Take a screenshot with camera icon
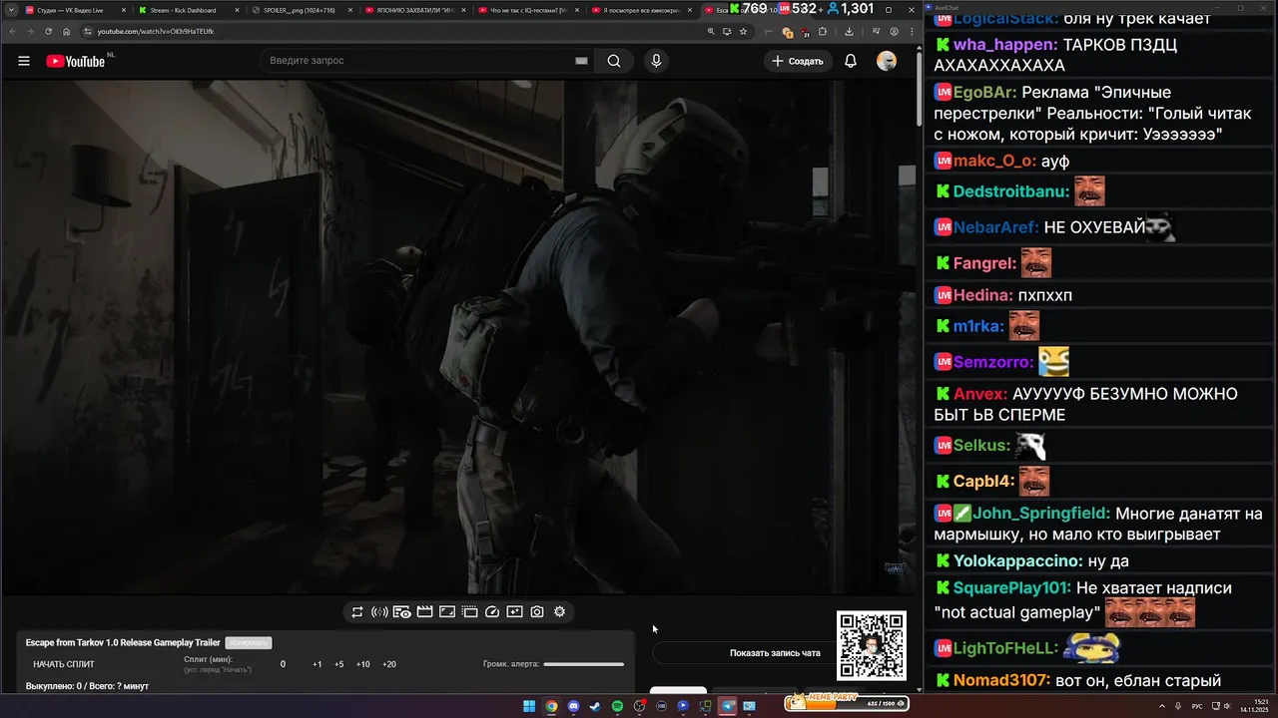This screenshot has width=1278, height=718. tap(537, 611)
